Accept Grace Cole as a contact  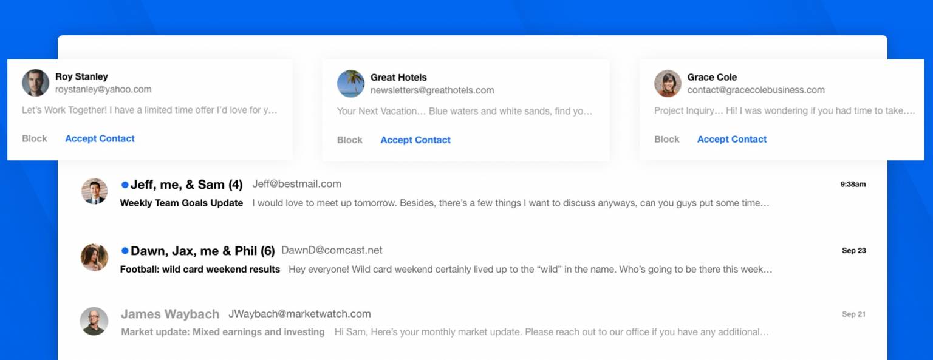click(x=732, y=139)
